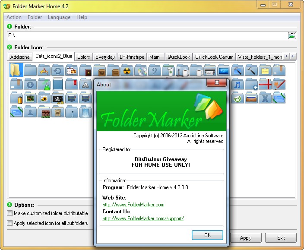304x250 pixels.
Task: Switch to the Everyday tab
Action: coord(105,57)
